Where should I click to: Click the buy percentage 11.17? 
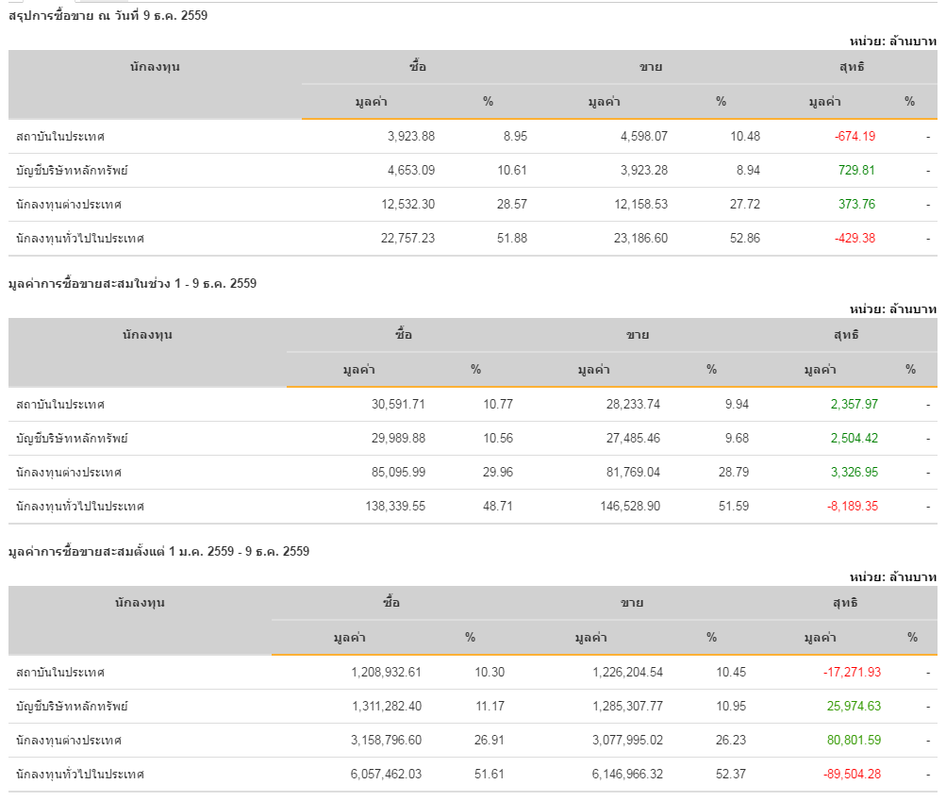[x=491, y=706]
